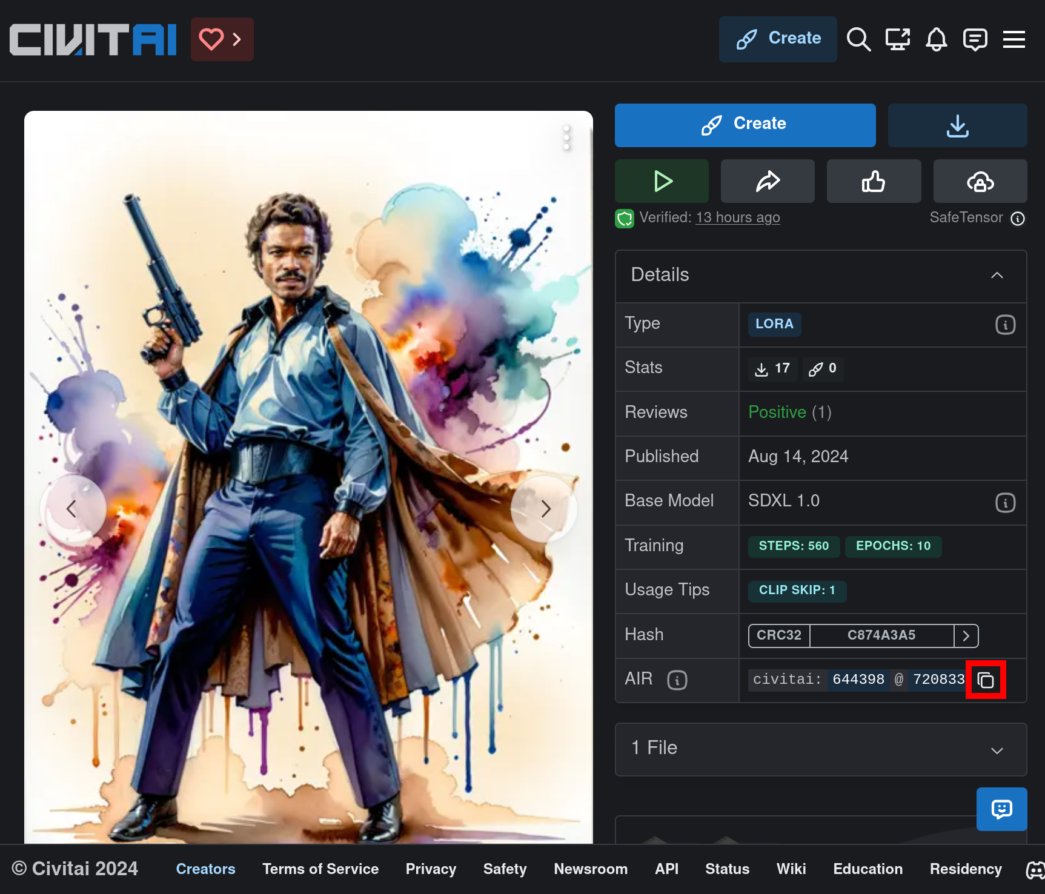
Task: Click the EPOCHS: 10 badge
Action: pyautogui.click(x=893, y=546)
